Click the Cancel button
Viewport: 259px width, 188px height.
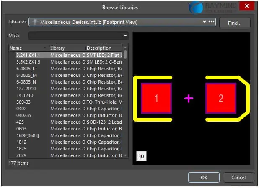click(x=238, y=177)
